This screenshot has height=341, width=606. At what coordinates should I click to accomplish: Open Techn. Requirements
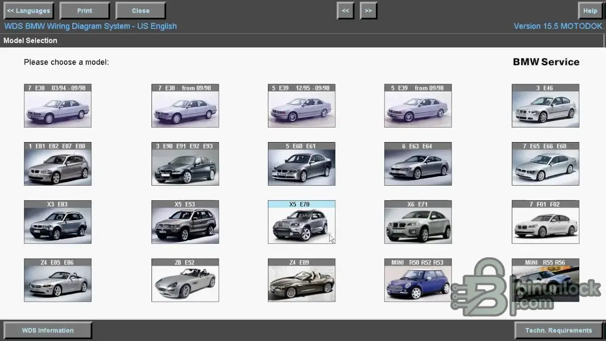[x=558, y=330]
